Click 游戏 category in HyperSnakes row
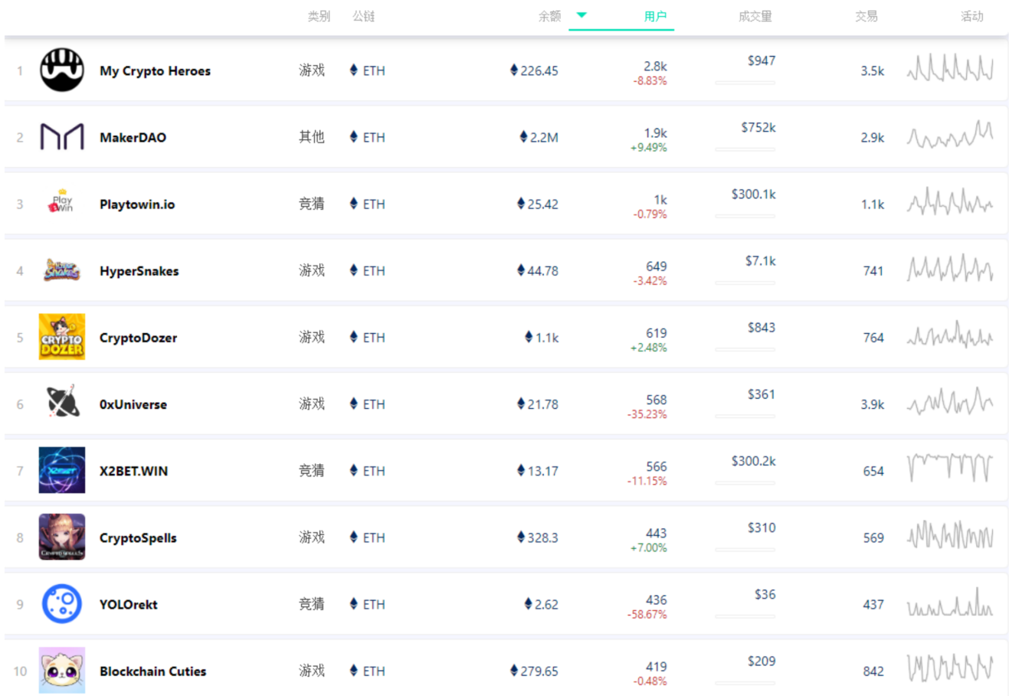 point(312,270)
